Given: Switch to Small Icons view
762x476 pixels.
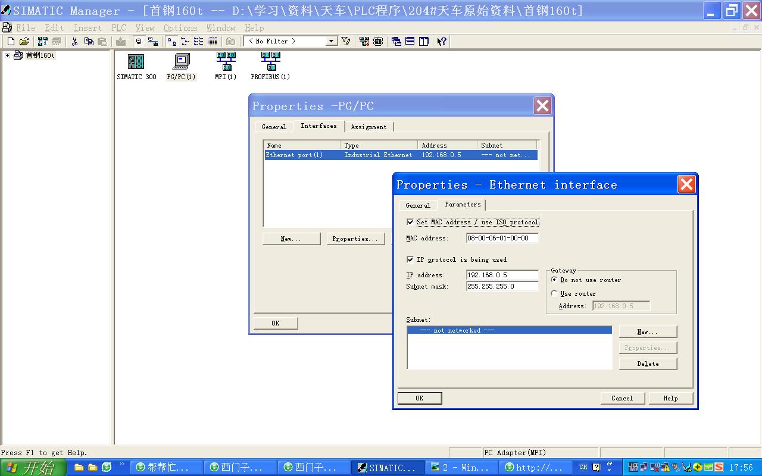Looking at the screenshot, I should click(x=185, y=42).
